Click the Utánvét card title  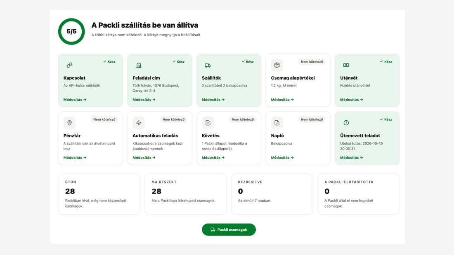pyautogui.click(x=349, y=78)
